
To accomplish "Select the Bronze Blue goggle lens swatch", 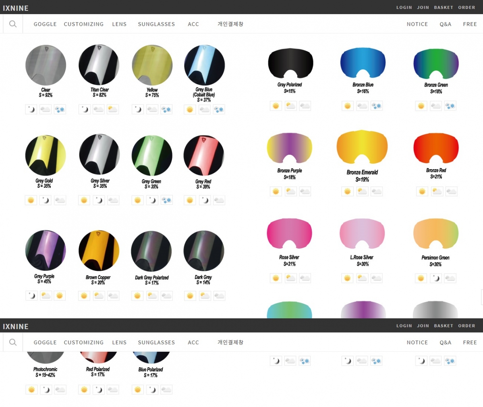I will pos(363,63).
